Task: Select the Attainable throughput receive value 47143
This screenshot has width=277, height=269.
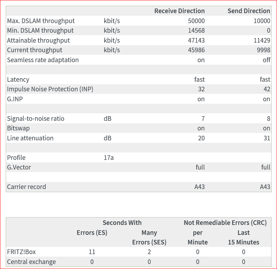Action: (196, 41)
